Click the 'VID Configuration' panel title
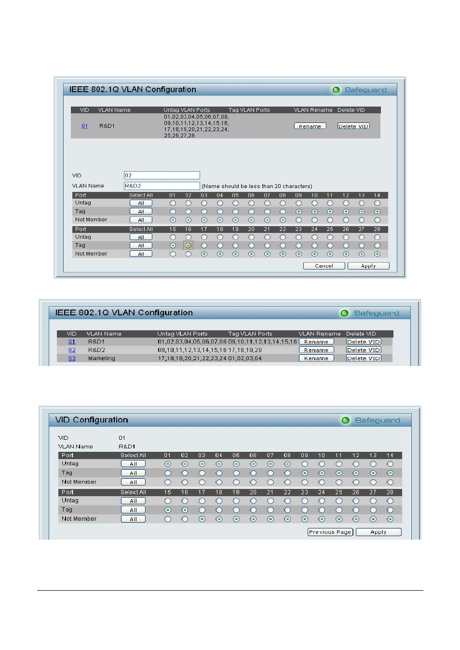Screen dimensions: 460x650 pyautogui.click(x=92, y=420)
